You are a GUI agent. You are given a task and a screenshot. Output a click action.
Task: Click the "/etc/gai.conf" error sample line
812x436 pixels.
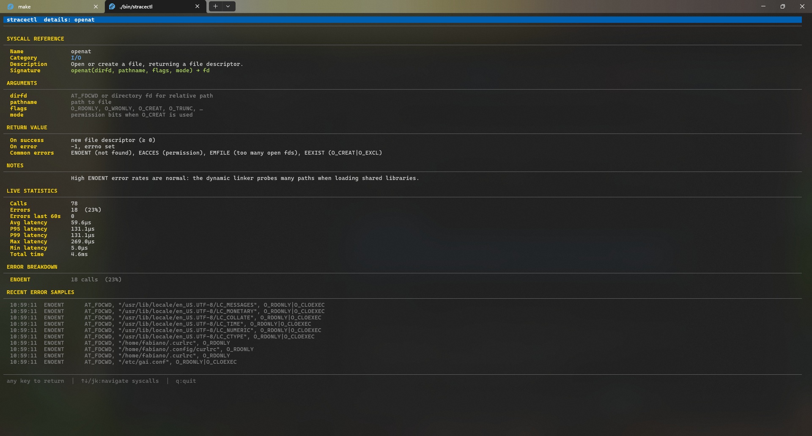(160, 362)
